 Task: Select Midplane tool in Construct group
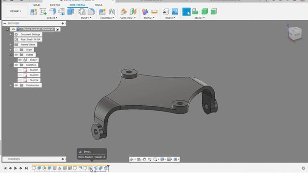133,12
